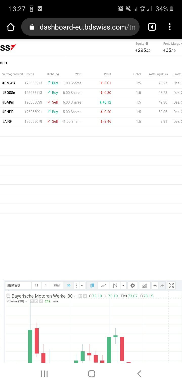Open the browser tab switcher showing 4

pos(152,27)
